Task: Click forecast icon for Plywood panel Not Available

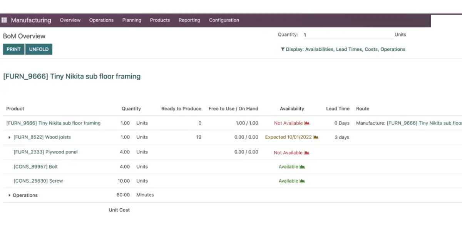Action: (x=307, y=153)
